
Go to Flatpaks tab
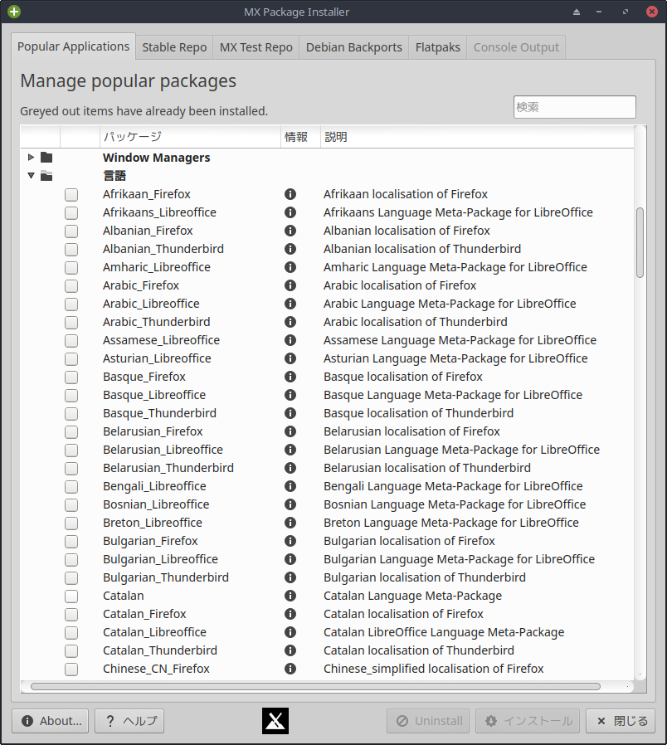pyautogui.click(x=437, y=47)
